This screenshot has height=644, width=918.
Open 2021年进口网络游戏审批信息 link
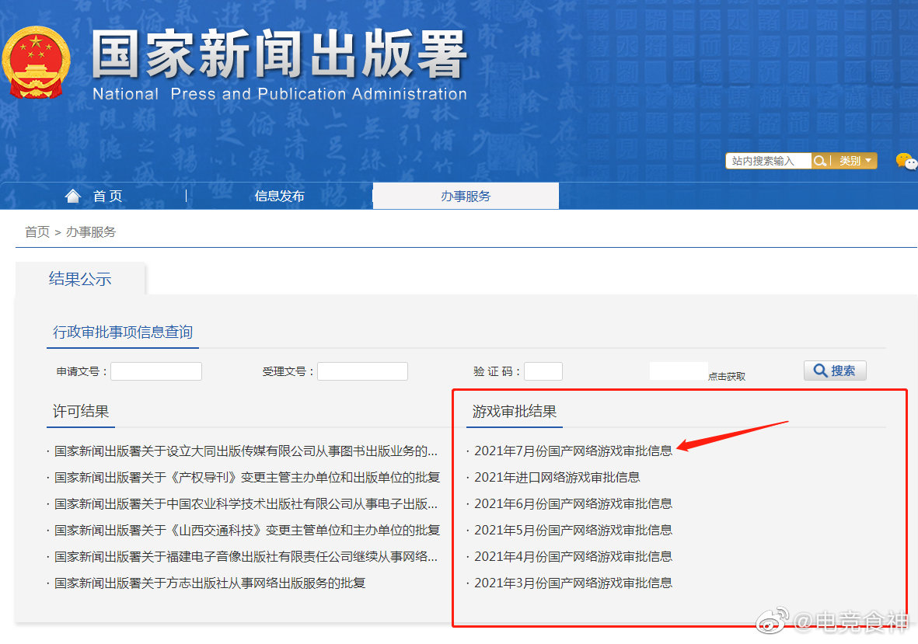pos(557,476)
